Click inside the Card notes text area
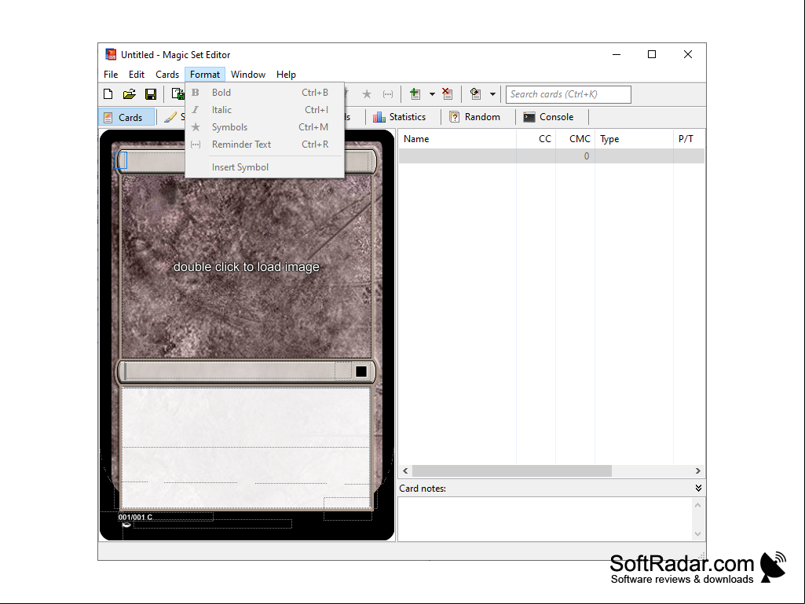805x604 pixels. [x=545, y=518]
